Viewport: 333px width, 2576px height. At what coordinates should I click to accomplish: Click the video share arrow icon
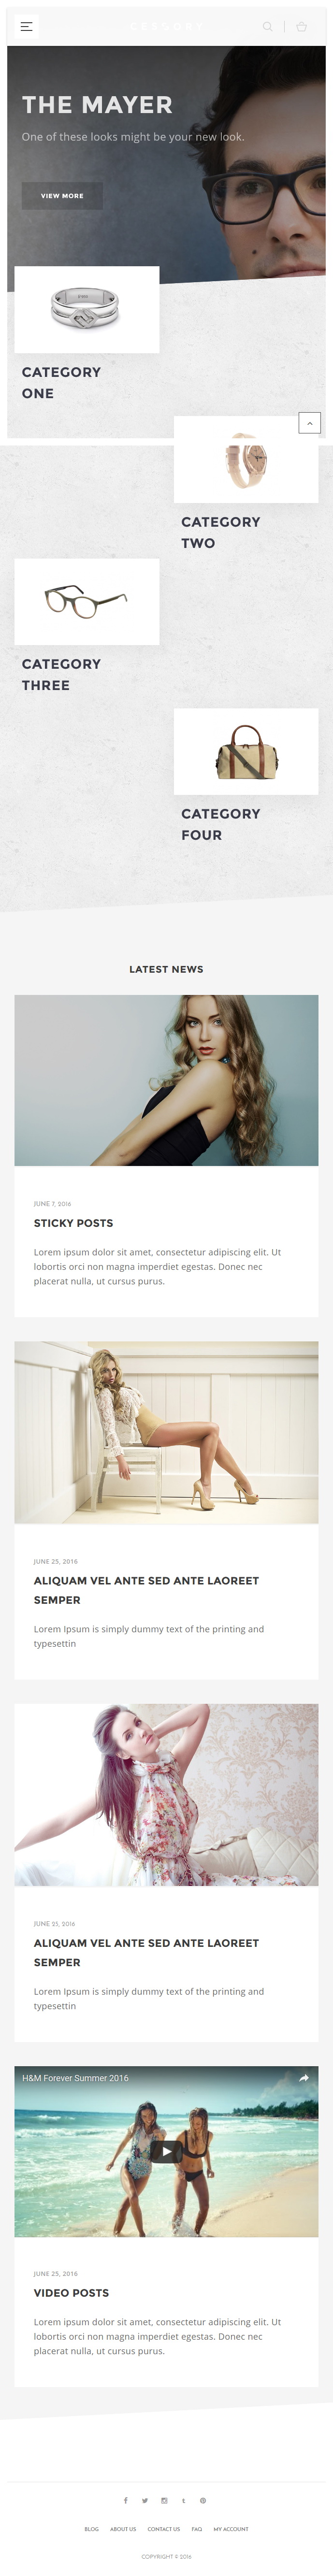point(304,2077)
